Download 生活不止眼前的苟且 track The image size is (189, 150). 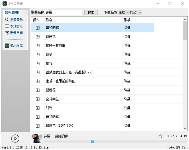click(x=38, y=81)
